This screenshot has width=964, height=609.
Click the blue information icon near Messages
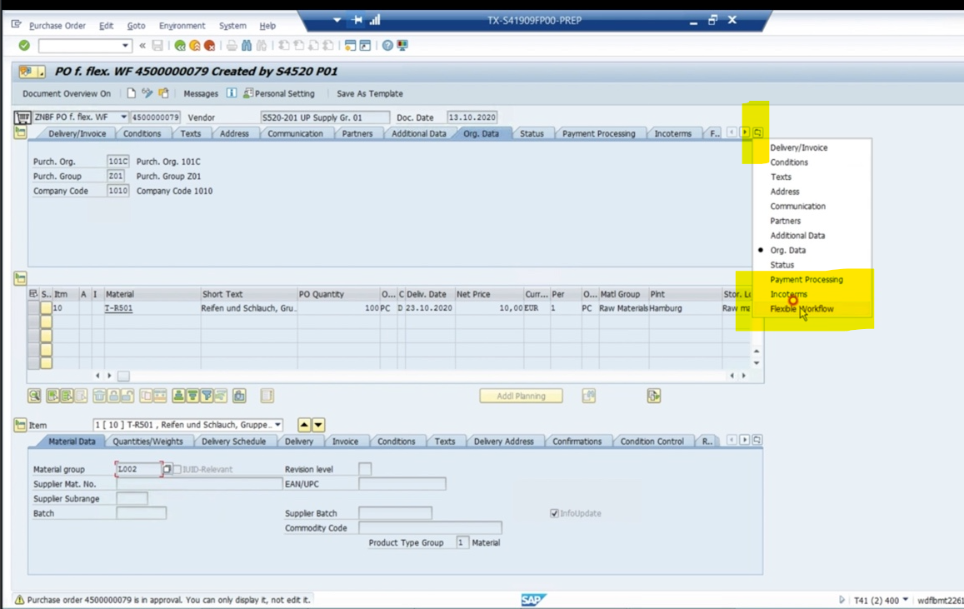click(x=231, y=93)
